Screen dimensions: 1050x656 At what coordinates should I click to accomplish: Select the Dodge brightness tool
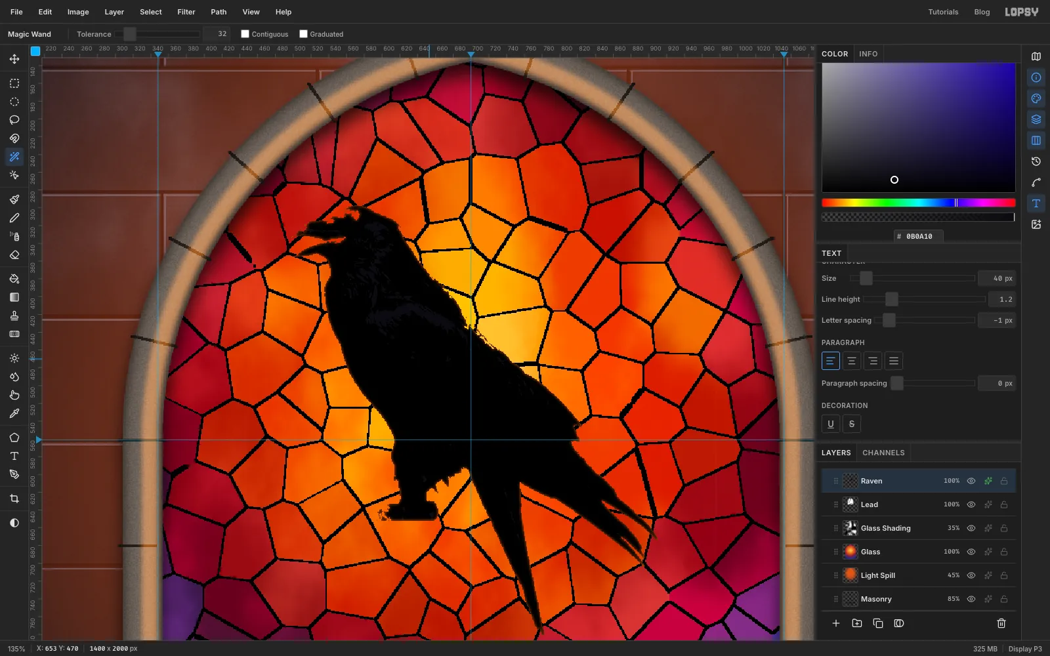click(x=14, y=358)
